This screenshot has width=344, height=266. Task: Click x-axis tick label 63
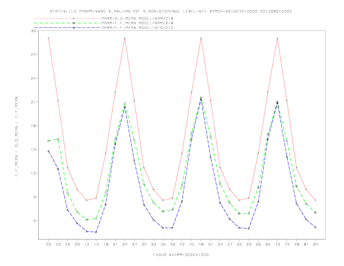(x=249, y=244)
